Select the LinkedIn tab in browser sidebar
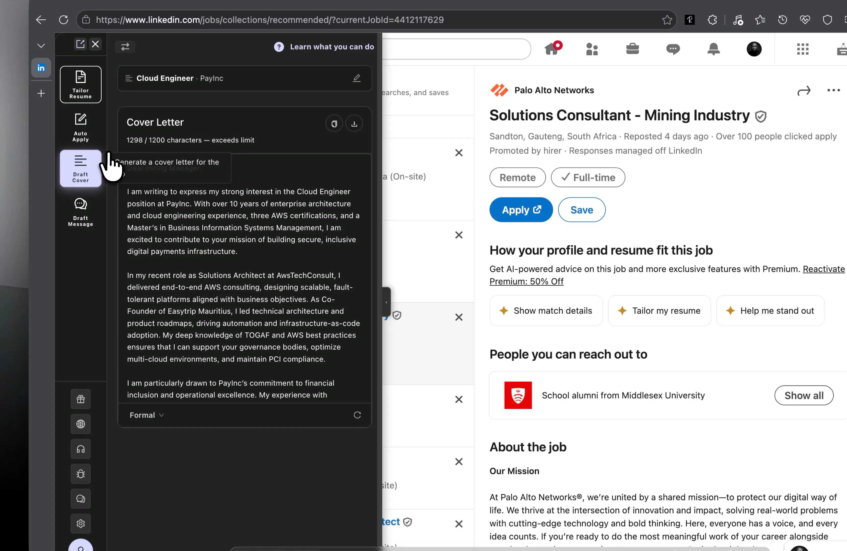The width and height of the screenshot is (847, 551). [41, 68]
